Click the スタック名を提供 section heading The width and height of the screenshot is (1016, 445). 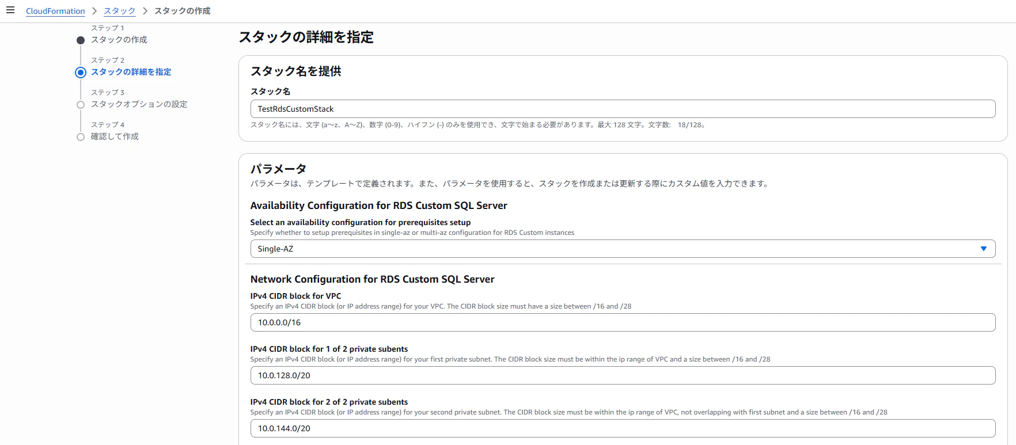(295, 71)
